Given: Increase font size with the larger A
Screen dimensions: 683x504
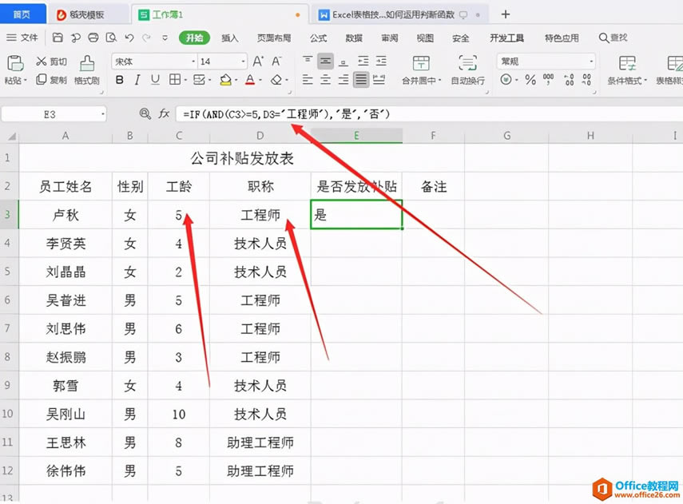Looking at the screenshot, I should 258,62.
